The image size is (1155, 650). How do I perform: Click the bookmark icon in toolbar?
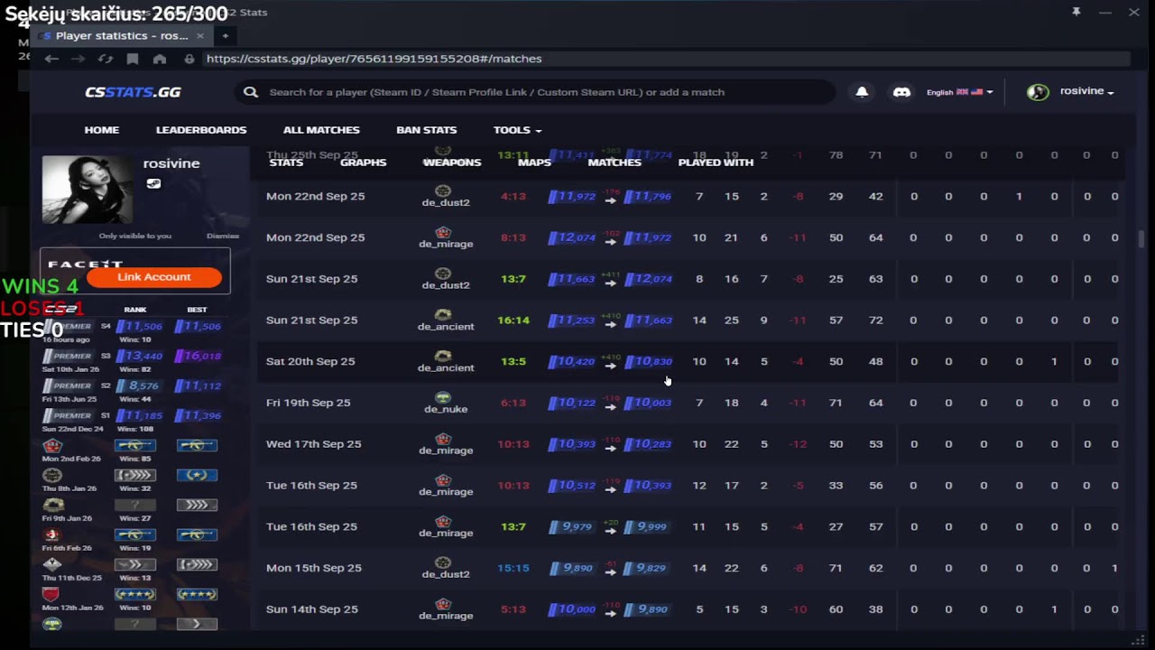coord(133,59)
